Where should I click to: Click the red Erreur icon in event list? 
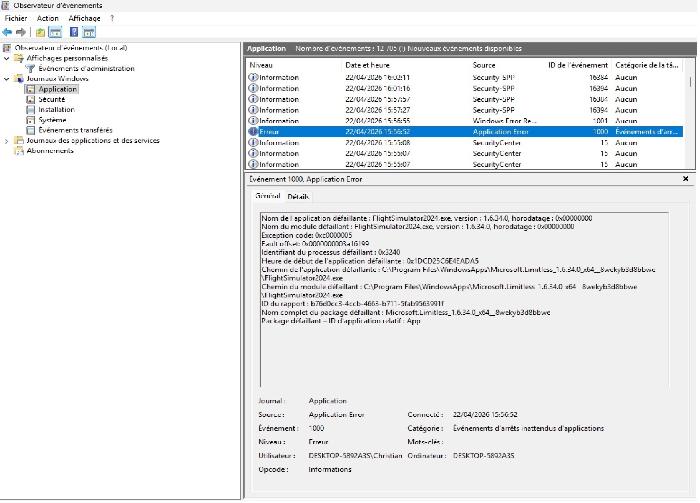click(253, 132)
